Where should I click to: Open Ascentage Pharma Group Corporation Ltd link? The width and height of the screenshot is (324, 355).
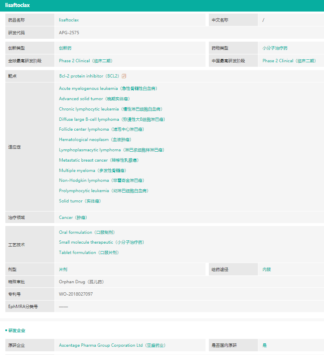coord(112,345)
